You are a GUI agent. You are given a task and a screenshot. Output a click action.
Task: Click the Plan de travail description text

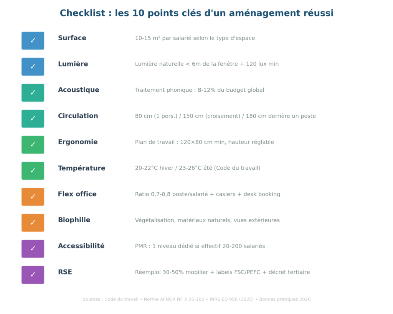(205, 142)
